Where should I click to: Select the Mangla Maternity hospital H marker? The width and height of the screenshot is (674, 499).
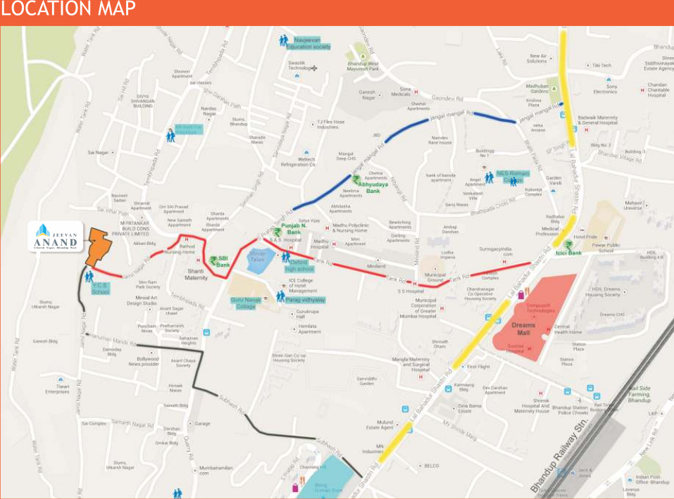(x=420, y=377)
